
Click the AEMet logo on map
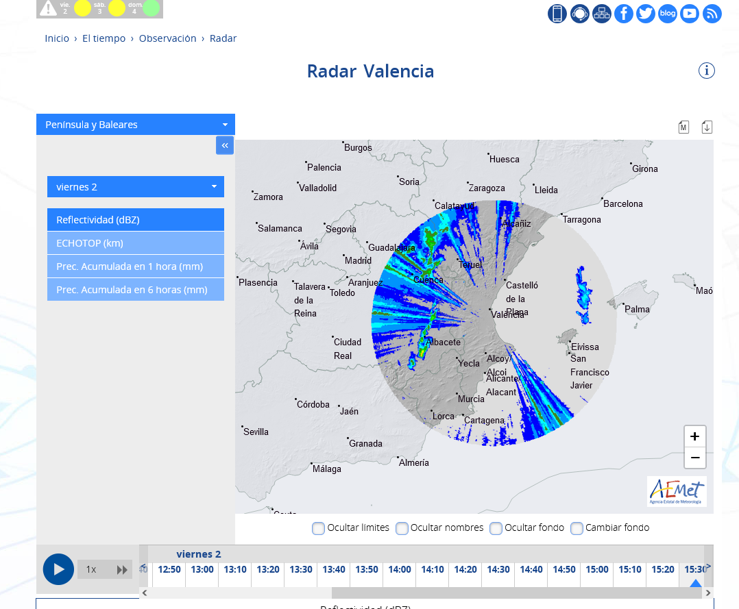pyautogui.click(x=677, y=491)
